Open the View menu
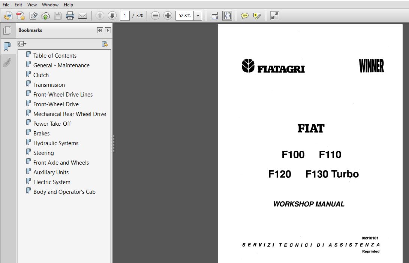Image resolution: width=409 pixels, height=263 pixels. (32, 5)
